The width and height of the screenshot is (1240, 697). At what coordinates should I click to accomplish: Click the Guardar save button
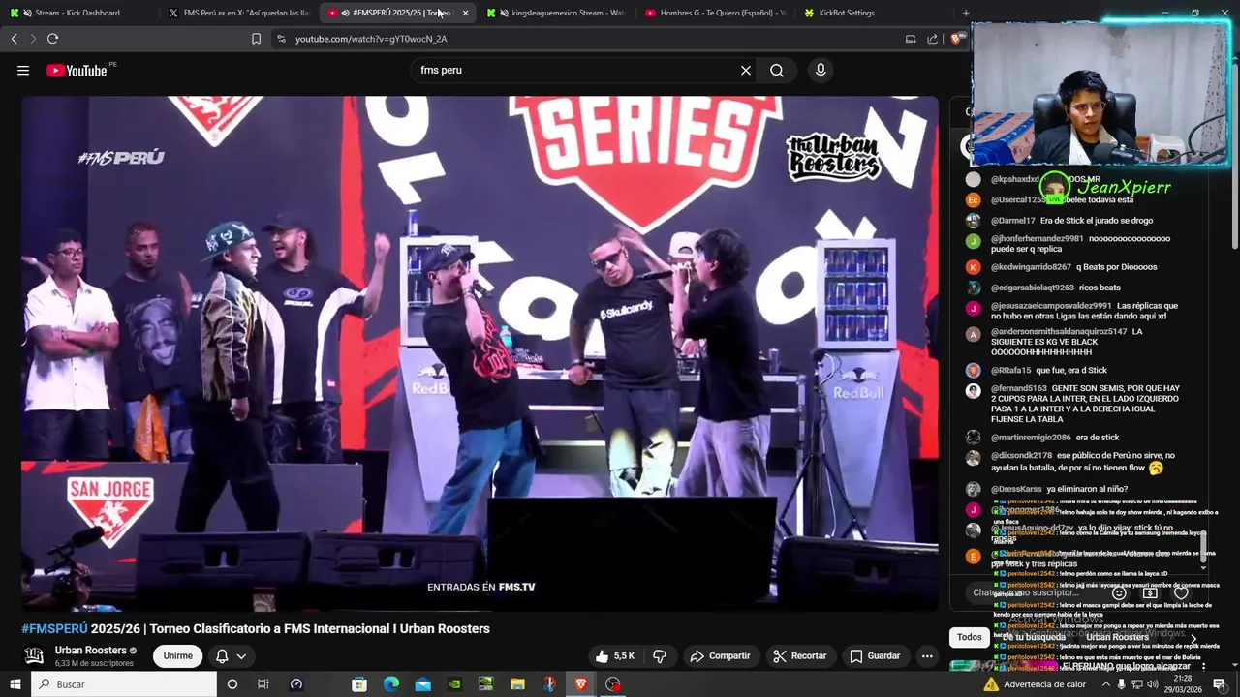click(875, 656)
